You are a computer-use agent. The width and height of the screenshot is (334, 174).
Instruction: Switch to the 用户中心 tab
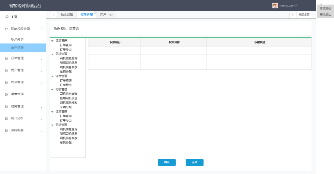point(106,15)
